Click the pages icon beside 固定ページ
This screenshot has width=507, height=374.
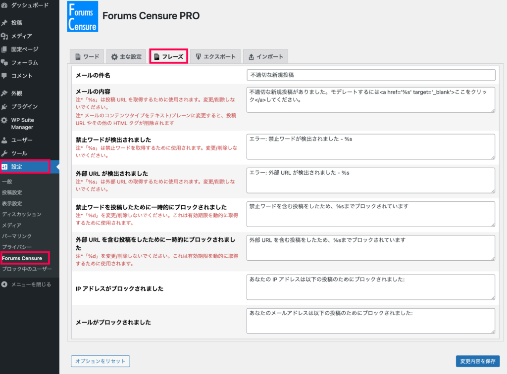[x=4, y=49]
